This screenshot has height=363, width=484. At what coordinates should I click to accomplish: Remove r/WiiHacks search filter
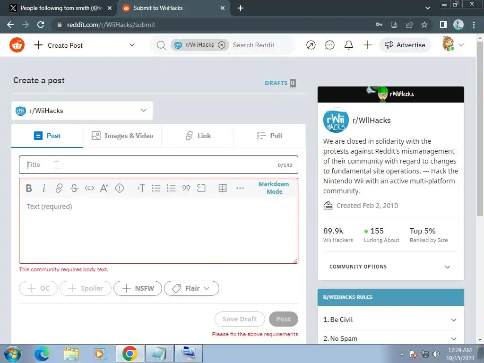click(x=222, y=45)
